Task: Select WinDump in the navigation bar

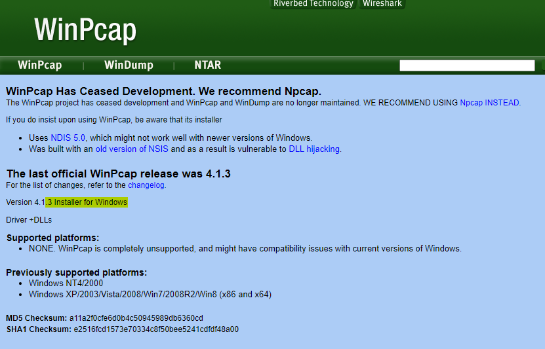Action: [129, 65]
